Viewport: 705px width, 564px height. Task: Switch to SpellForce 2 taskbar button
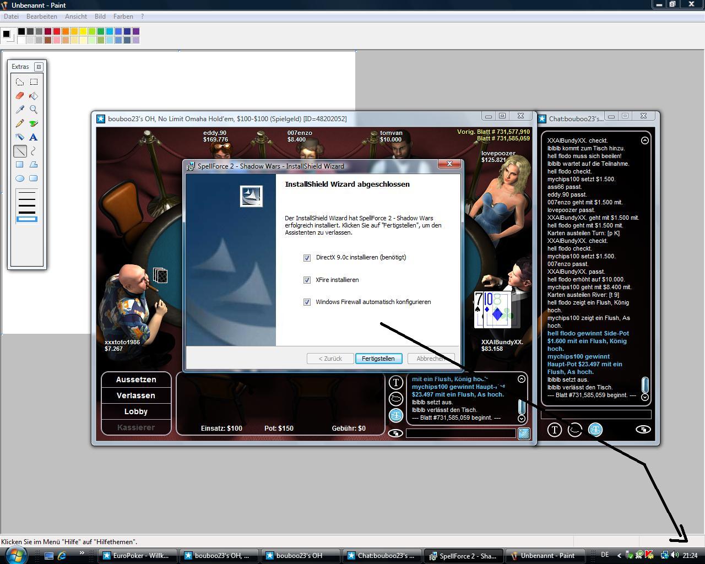(465, 556)
